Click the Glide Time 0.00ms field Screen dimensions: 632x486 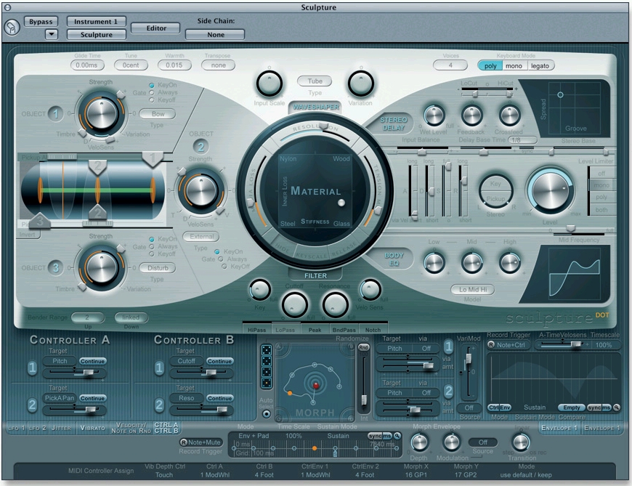tap(87, 65)
